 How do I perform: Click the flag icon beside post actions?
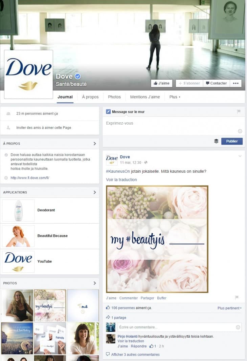[x=237, y=297]
